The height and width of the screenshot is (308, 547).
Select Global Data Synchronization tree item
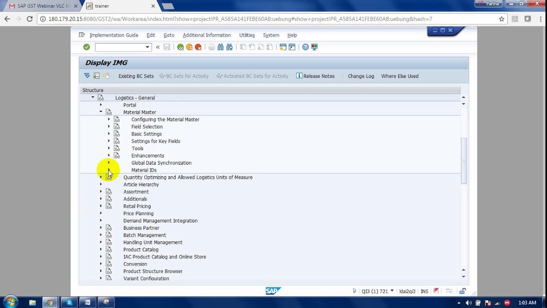162,163
